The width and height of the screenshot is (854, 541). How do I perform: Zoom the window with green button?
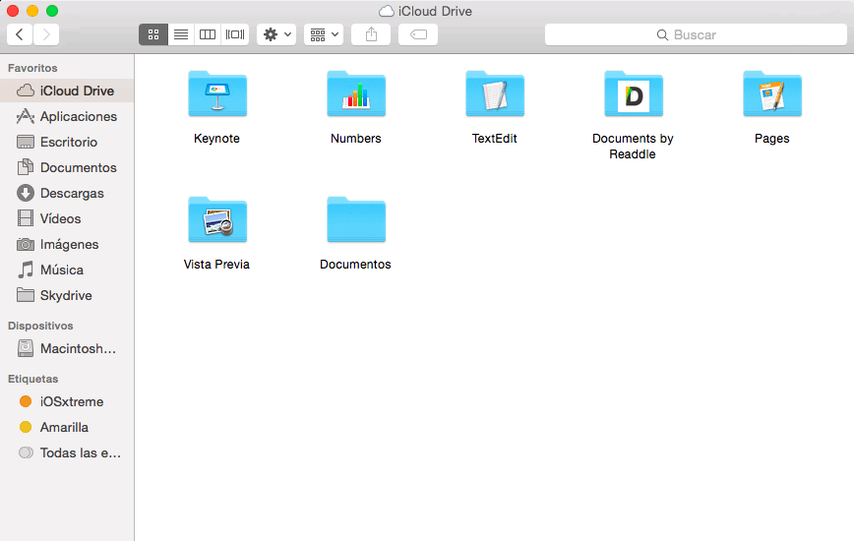(x=52, y=11)
